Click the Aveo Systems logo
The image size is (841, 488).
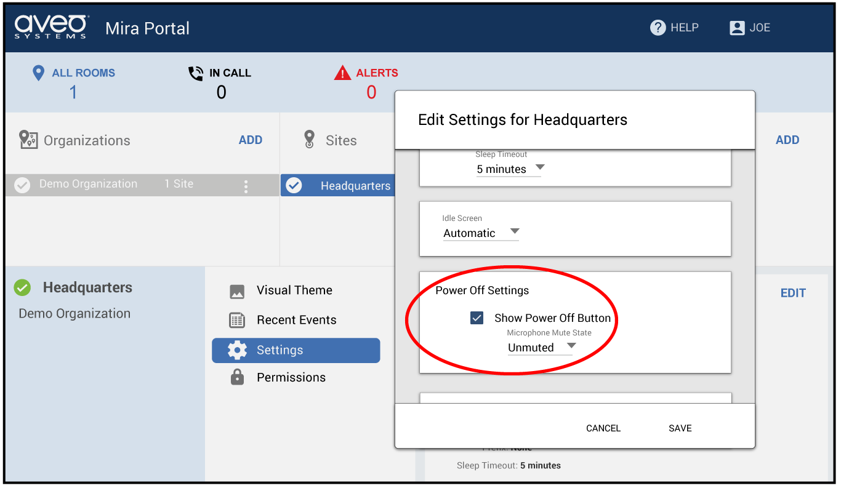point(52,28)
